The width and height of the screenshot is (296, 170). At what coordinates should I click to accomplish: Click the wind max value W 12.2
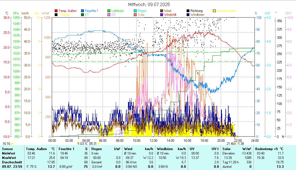(148, 158)
